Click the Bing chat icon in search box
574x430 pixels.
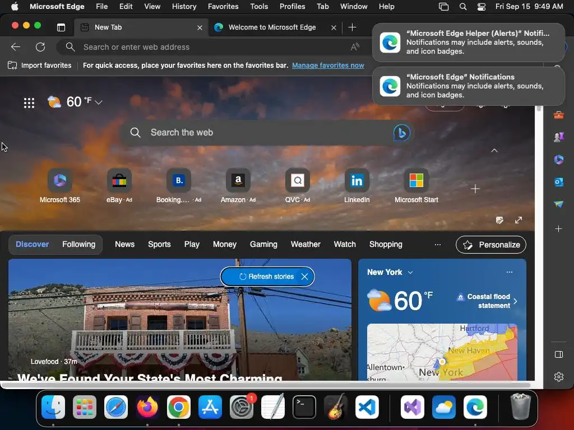click(401, 133)
